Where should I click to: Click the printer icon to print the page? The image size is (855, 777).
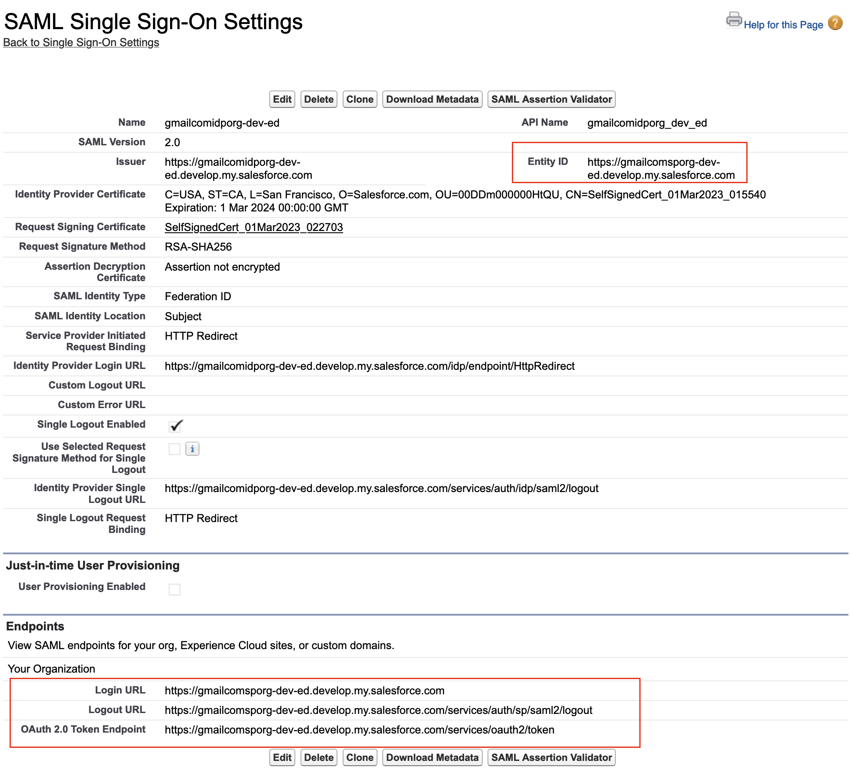[x=734, y=19]
